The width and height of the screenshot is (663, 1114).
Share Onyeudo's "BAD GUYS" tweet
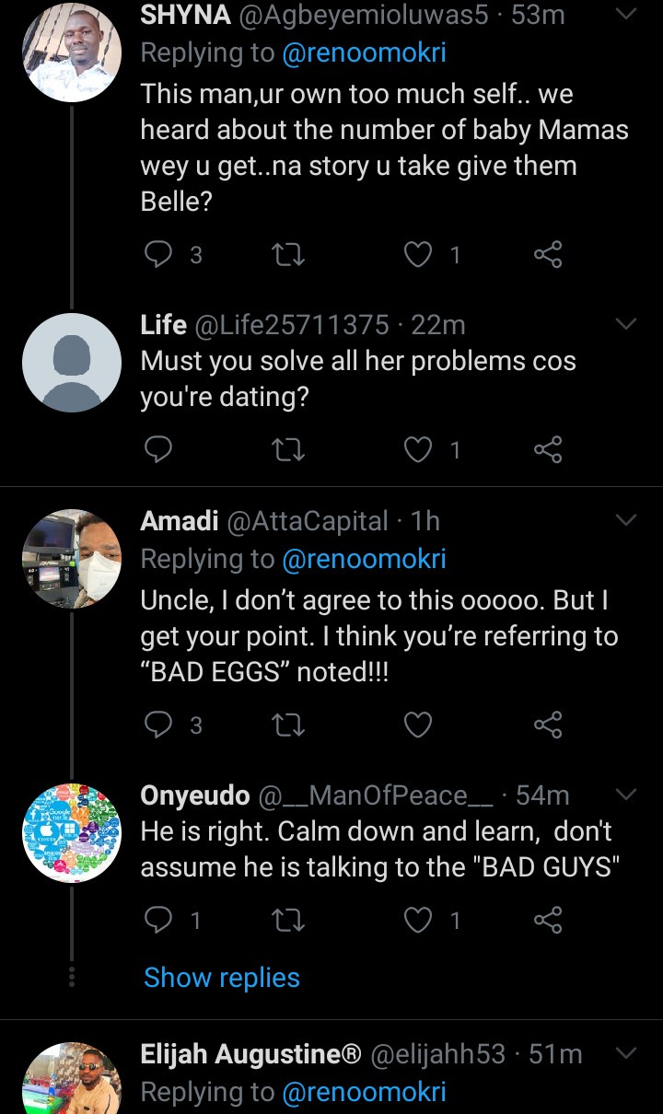[548, 920]
